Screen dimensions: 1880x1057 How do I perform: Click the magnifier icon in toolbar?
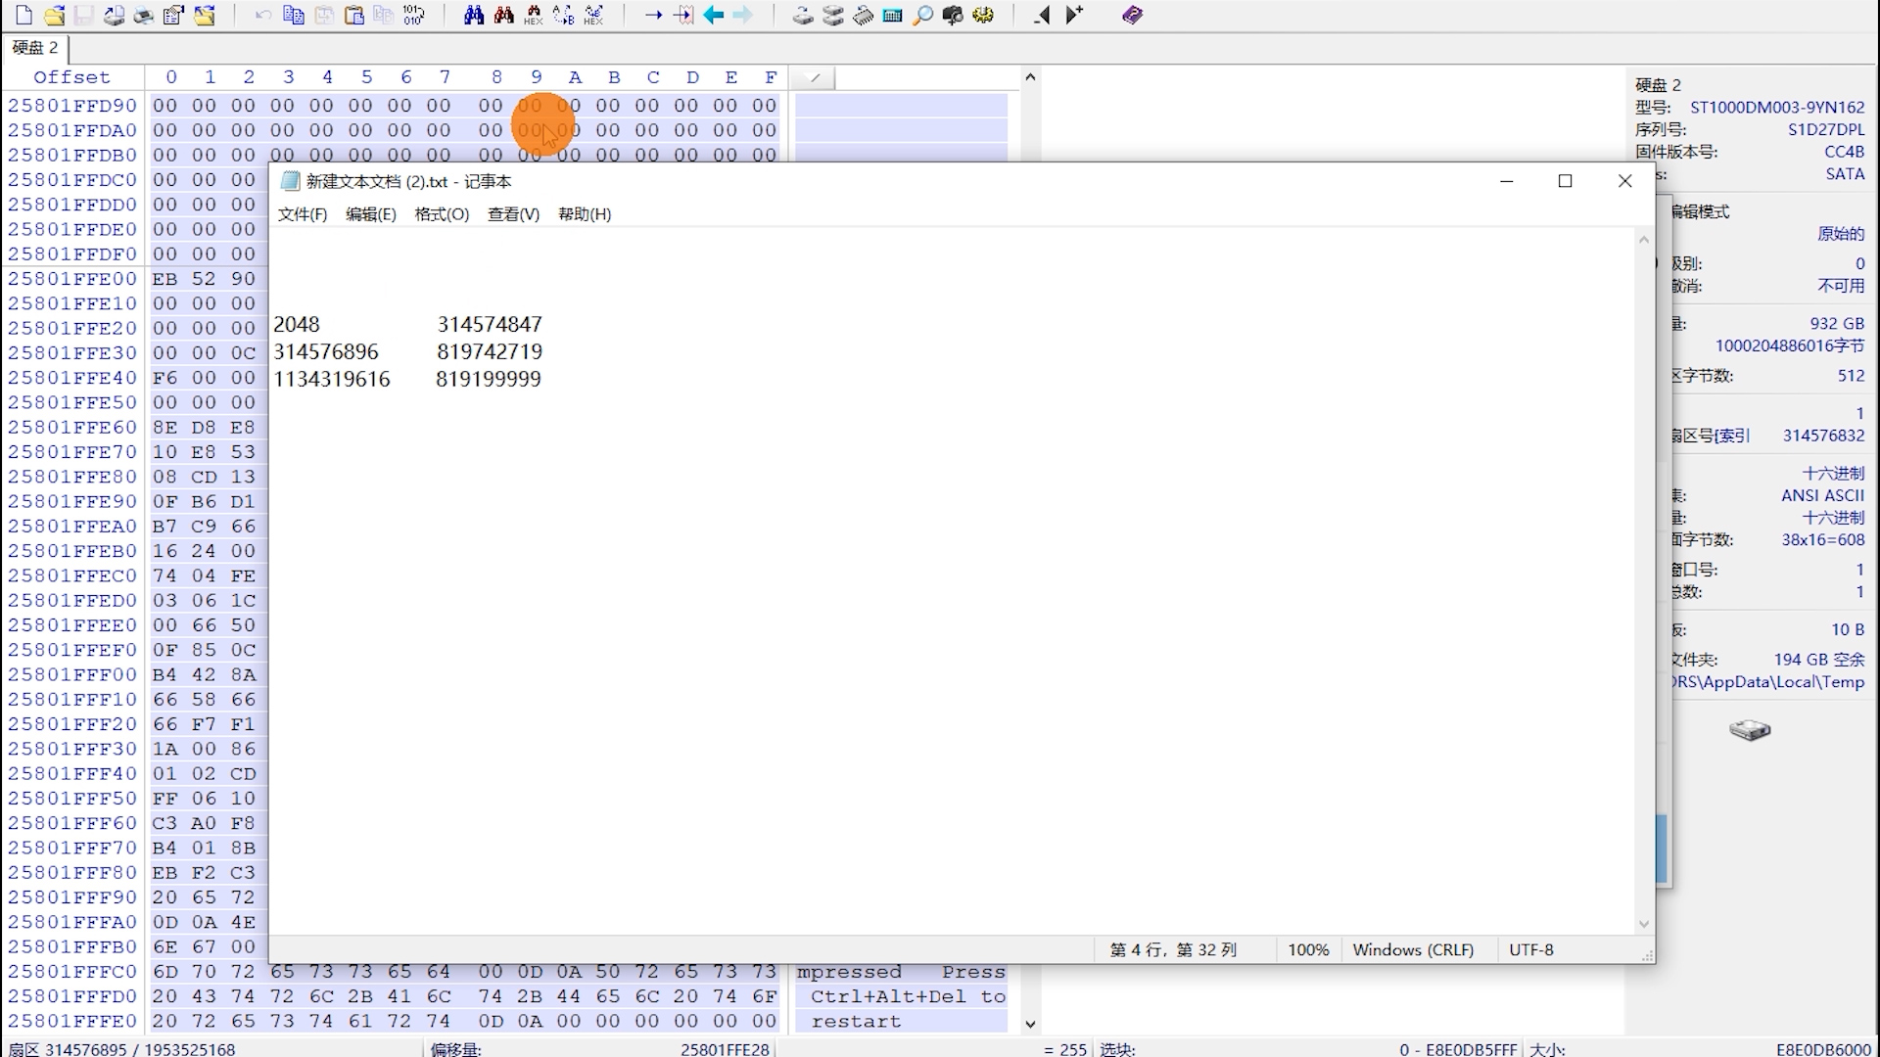pyautogui.click(x=922, y=15)
